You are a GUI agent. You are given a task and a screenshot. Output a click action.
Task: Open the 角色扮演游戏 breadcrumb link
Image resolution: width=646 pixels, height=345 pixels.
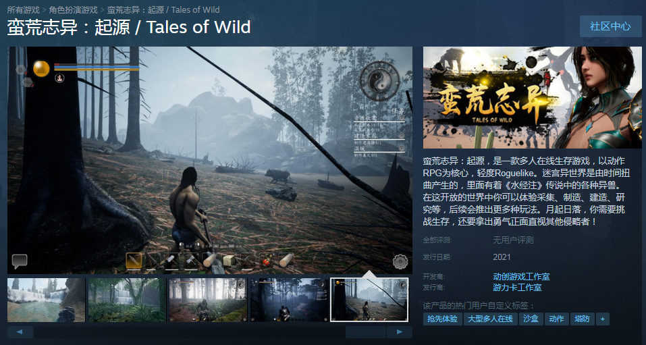pyautogui.click(x=74, y=9)
